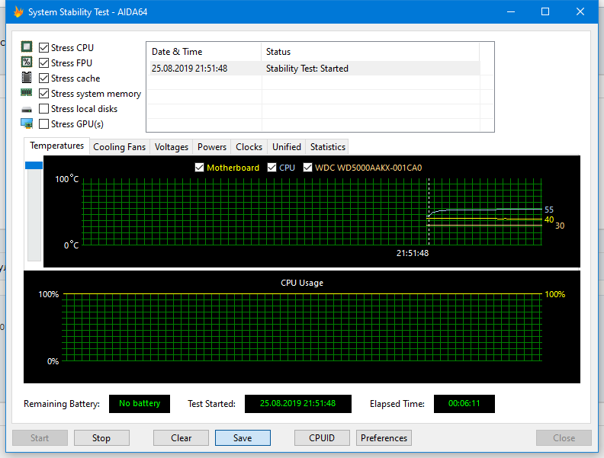Click the cache chip icon beside Stress cache
Image resolution: width=604 pixels, height=458 pixels.
click(x=27, y=78)
